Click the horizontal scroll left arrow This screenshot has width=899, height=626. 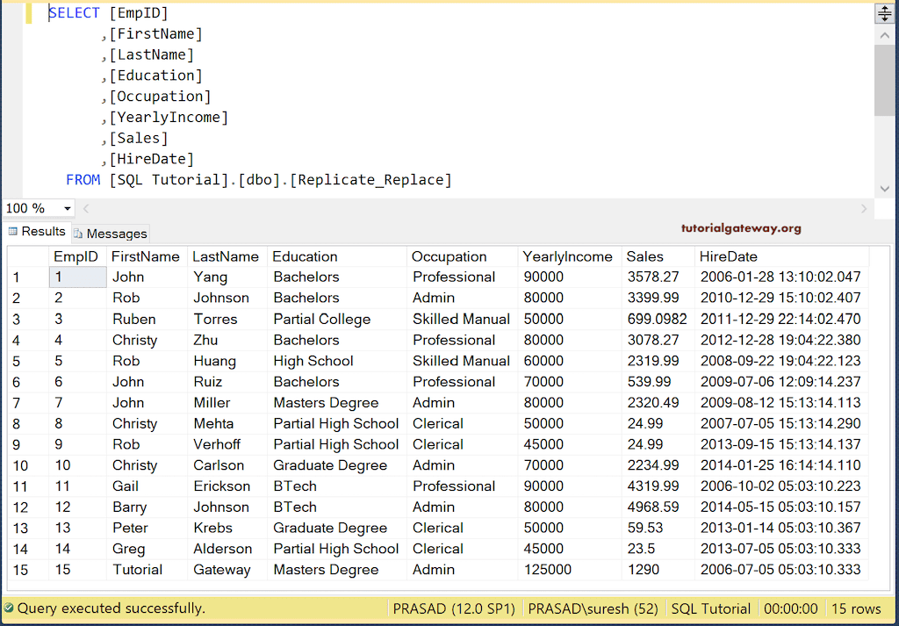point(85,209)
